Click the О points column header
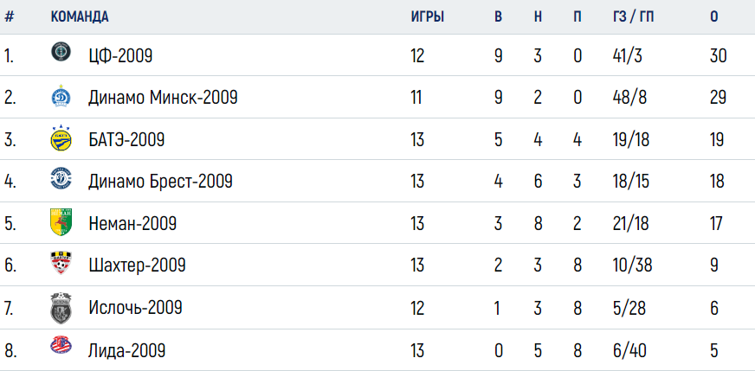The width and height of the screenshot is (755, 371). pyautogui.click(x=714, y=16)
